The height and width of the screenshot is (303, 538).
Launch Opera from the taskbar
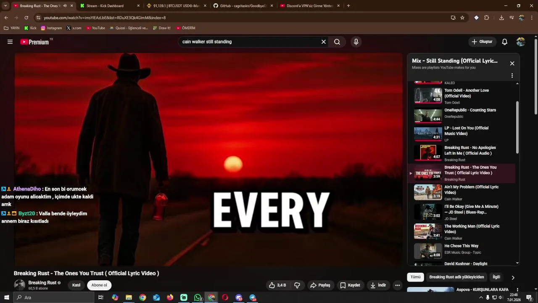coord(225,298)
